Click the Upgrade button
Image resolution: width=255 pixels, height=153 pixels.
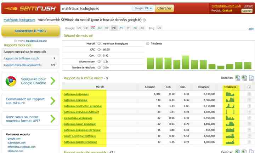click(x=247, y=11)
